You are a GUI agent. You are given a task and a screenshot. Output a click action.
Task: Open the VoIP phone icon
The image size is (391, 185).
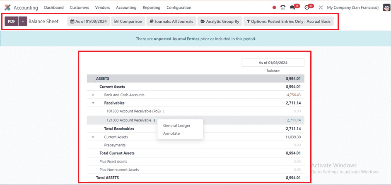pyautogui.click(x=283, y=7)
